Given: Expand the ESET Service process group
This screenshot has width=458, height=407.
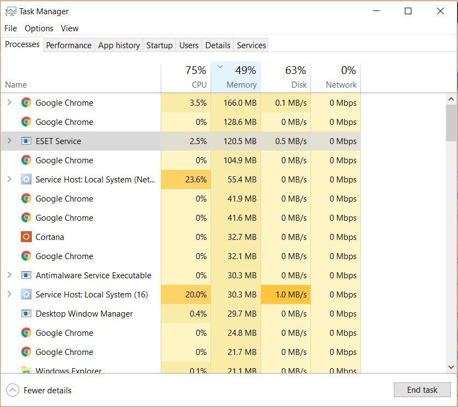Looking at the screenshot, I should click(9, 141).
